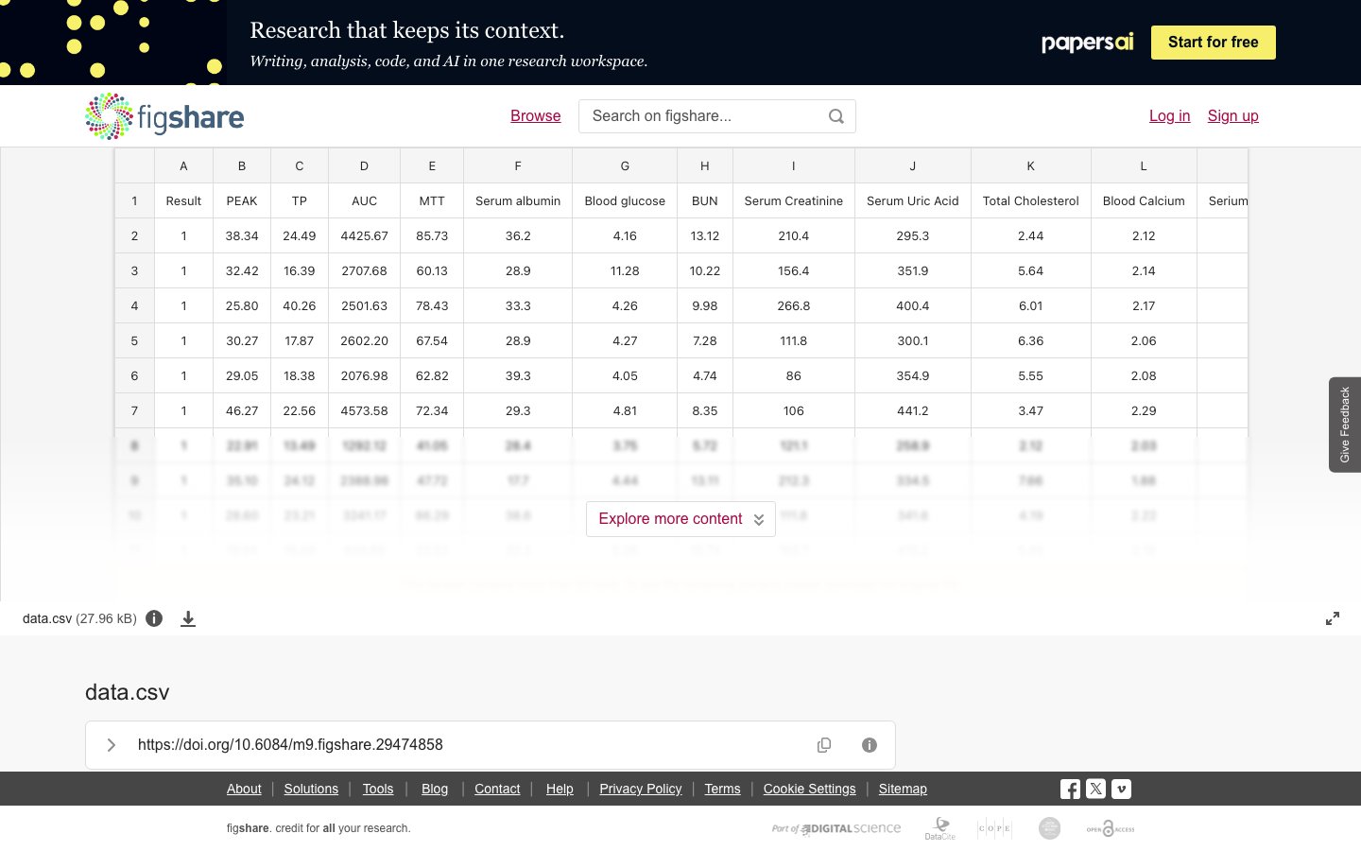Click the search magnifier icon
Viewport: 1361px width, 851px height.
coord(836,116)
